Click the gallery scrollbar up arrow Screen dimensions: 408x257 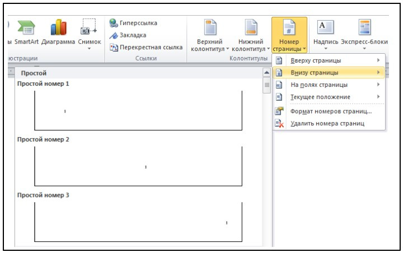click(x=266, y=73)
